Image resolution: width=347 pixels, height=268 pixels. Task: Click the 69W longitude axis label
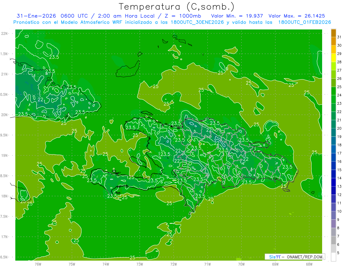point(275,264)
